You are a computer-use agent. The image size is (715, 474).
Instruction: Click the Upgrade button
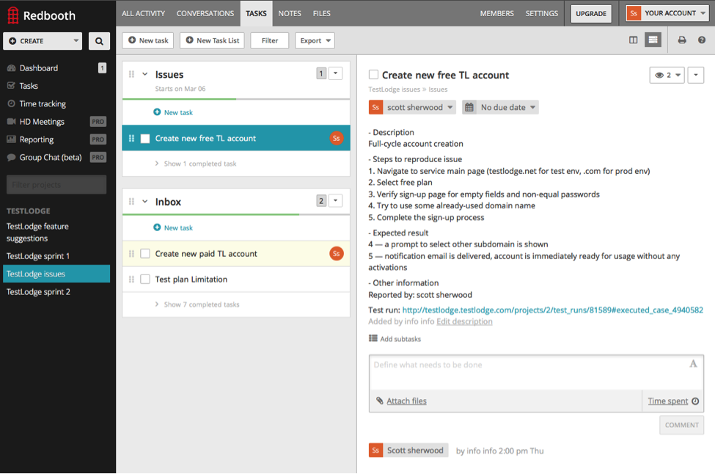[x=591, y=13]
